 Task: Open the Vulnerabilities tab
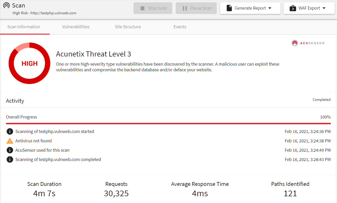[x=76, y=27]
